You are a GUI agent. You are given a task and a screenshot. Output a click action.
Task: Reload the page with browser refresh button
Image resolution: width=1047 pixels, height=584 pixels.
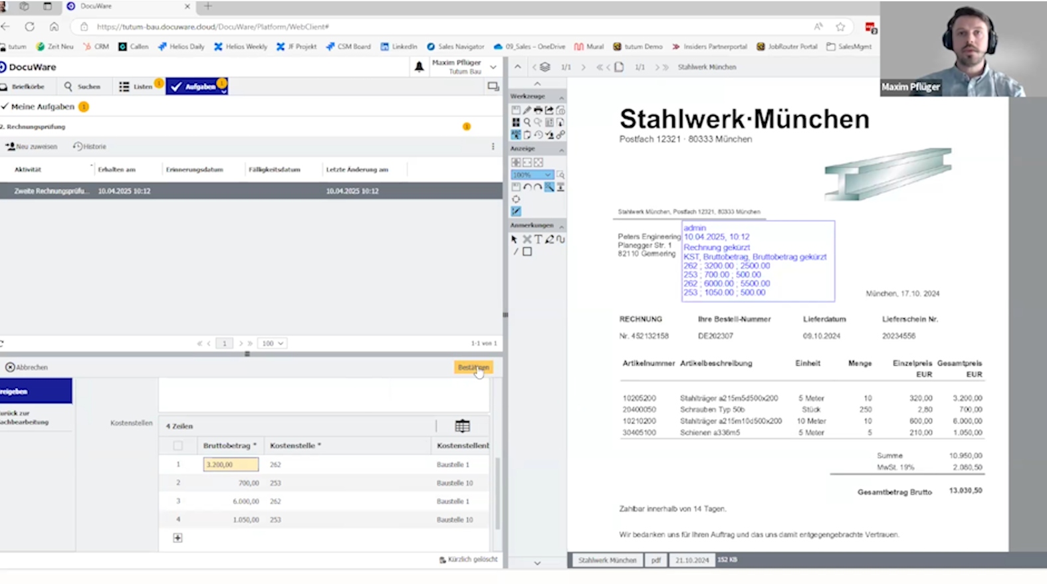pyautogui.click(x=30, y=27)
